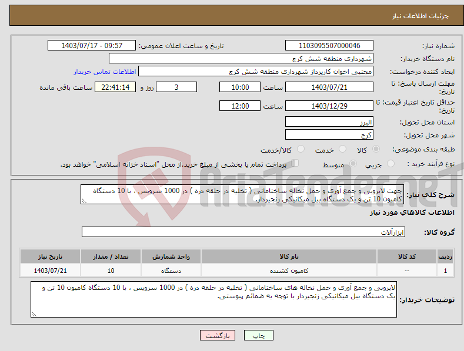Click the remaining days field showing 3

[x=176, y=87]
